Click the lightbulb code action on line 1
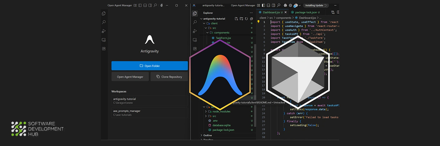 (x=258, y=22)
